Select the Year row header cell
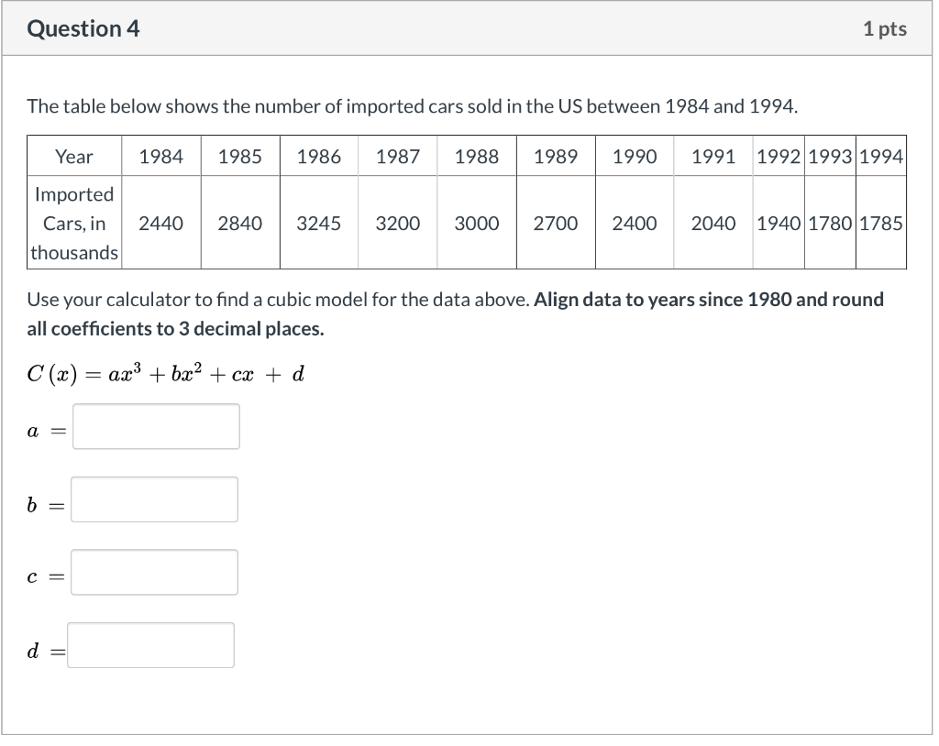939x746 pixels. [73, 157]
